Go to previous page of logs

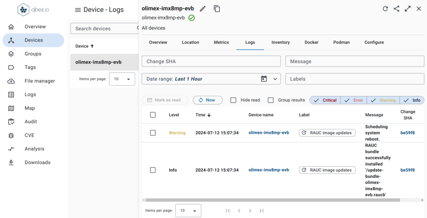coord(239,211)
